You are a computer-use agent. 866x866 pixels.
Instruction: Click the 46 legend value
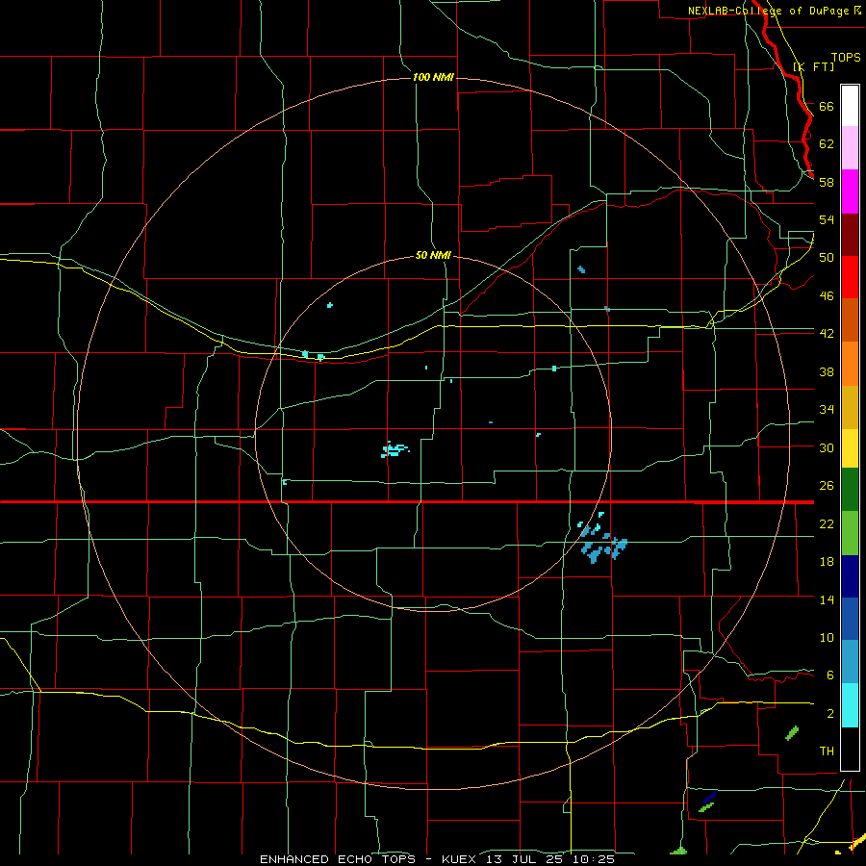point(827,296)
